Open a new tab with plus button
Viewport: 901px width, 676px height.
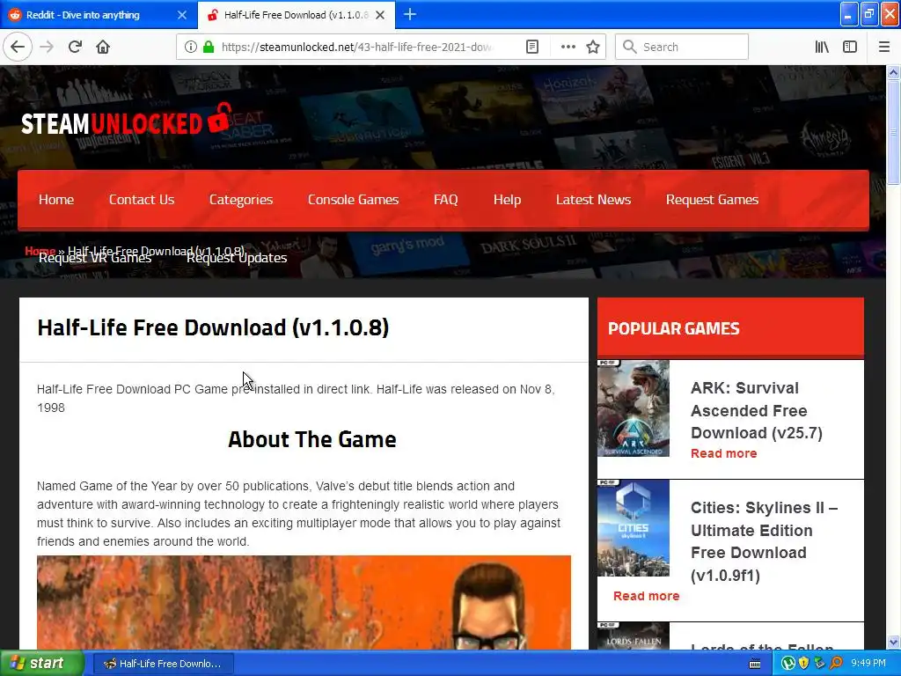coord(410,14)
